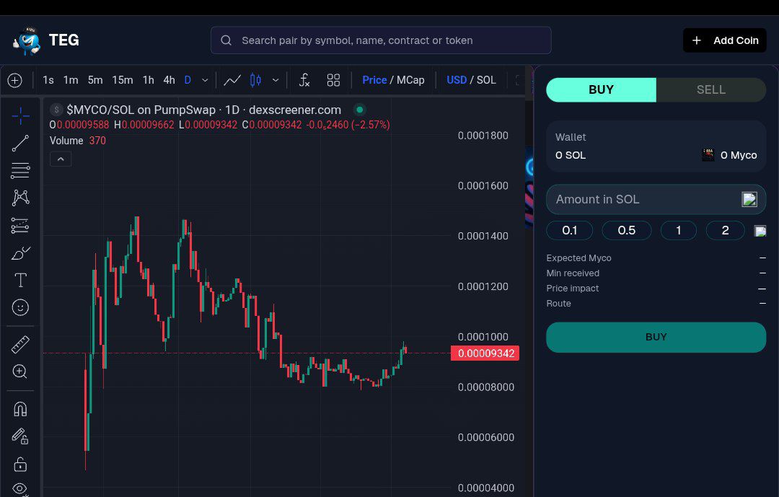Choose the 0.5 SOL preset
This screenshot has height=497, width=779.
[x=627, y=230]
